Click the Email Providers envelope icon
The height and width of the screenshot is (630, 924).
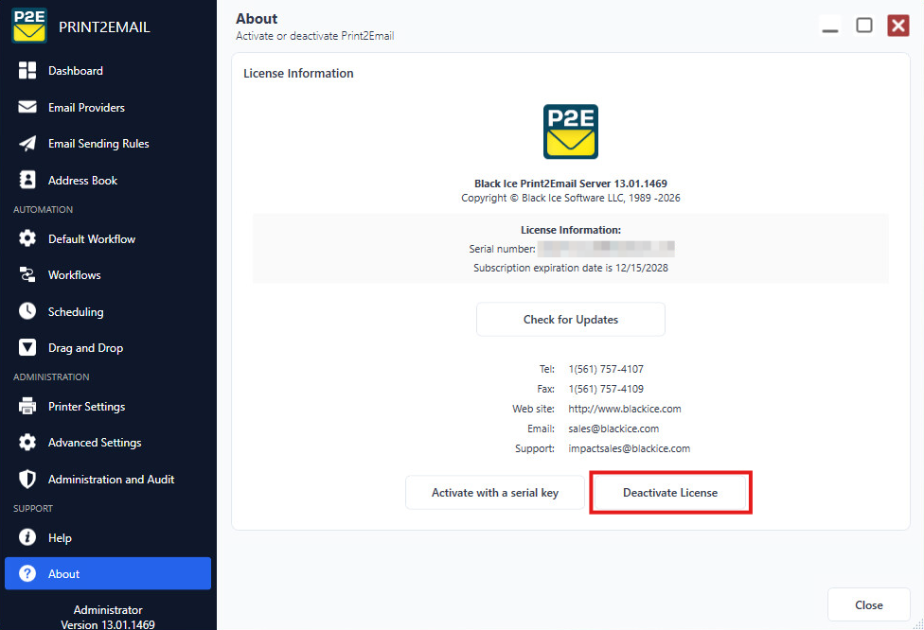pyautogui.click(x=27, y=107)
